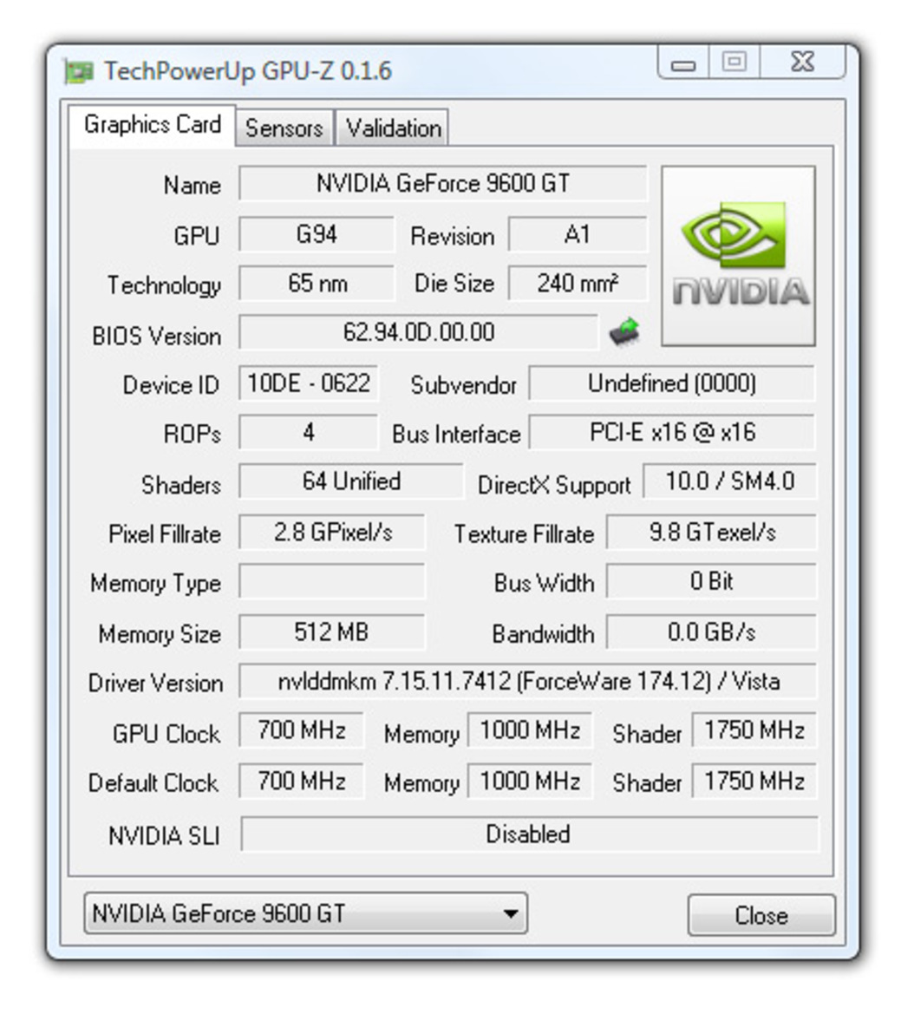Click the 'NVIDIA SLI' label
This screenshot has width=914, height=1014.
tap(164, 835)
